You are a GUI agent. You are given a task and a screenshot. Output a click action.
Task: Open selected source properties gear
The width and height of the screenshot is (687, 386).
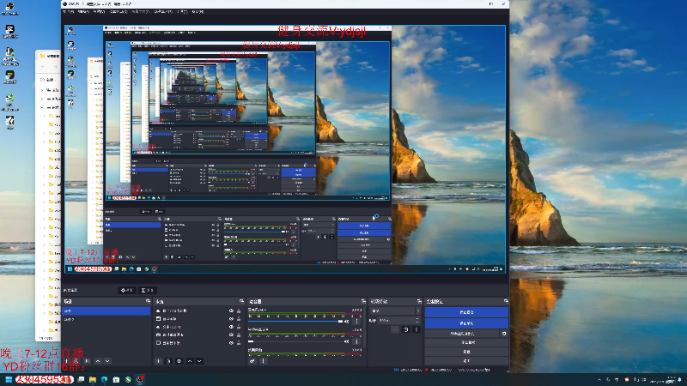point(179,361)
